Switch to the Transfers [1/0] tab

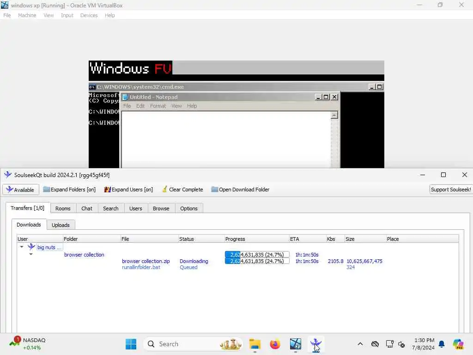27,208
